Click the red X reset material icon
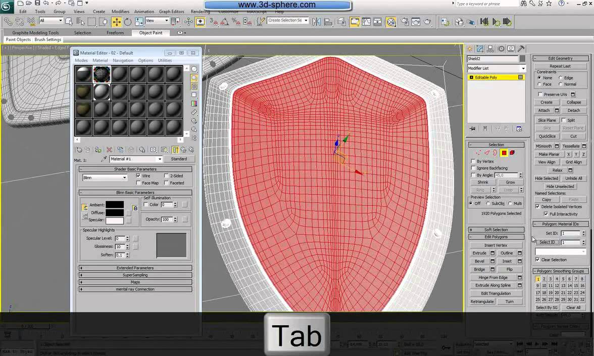 point(109,150)
